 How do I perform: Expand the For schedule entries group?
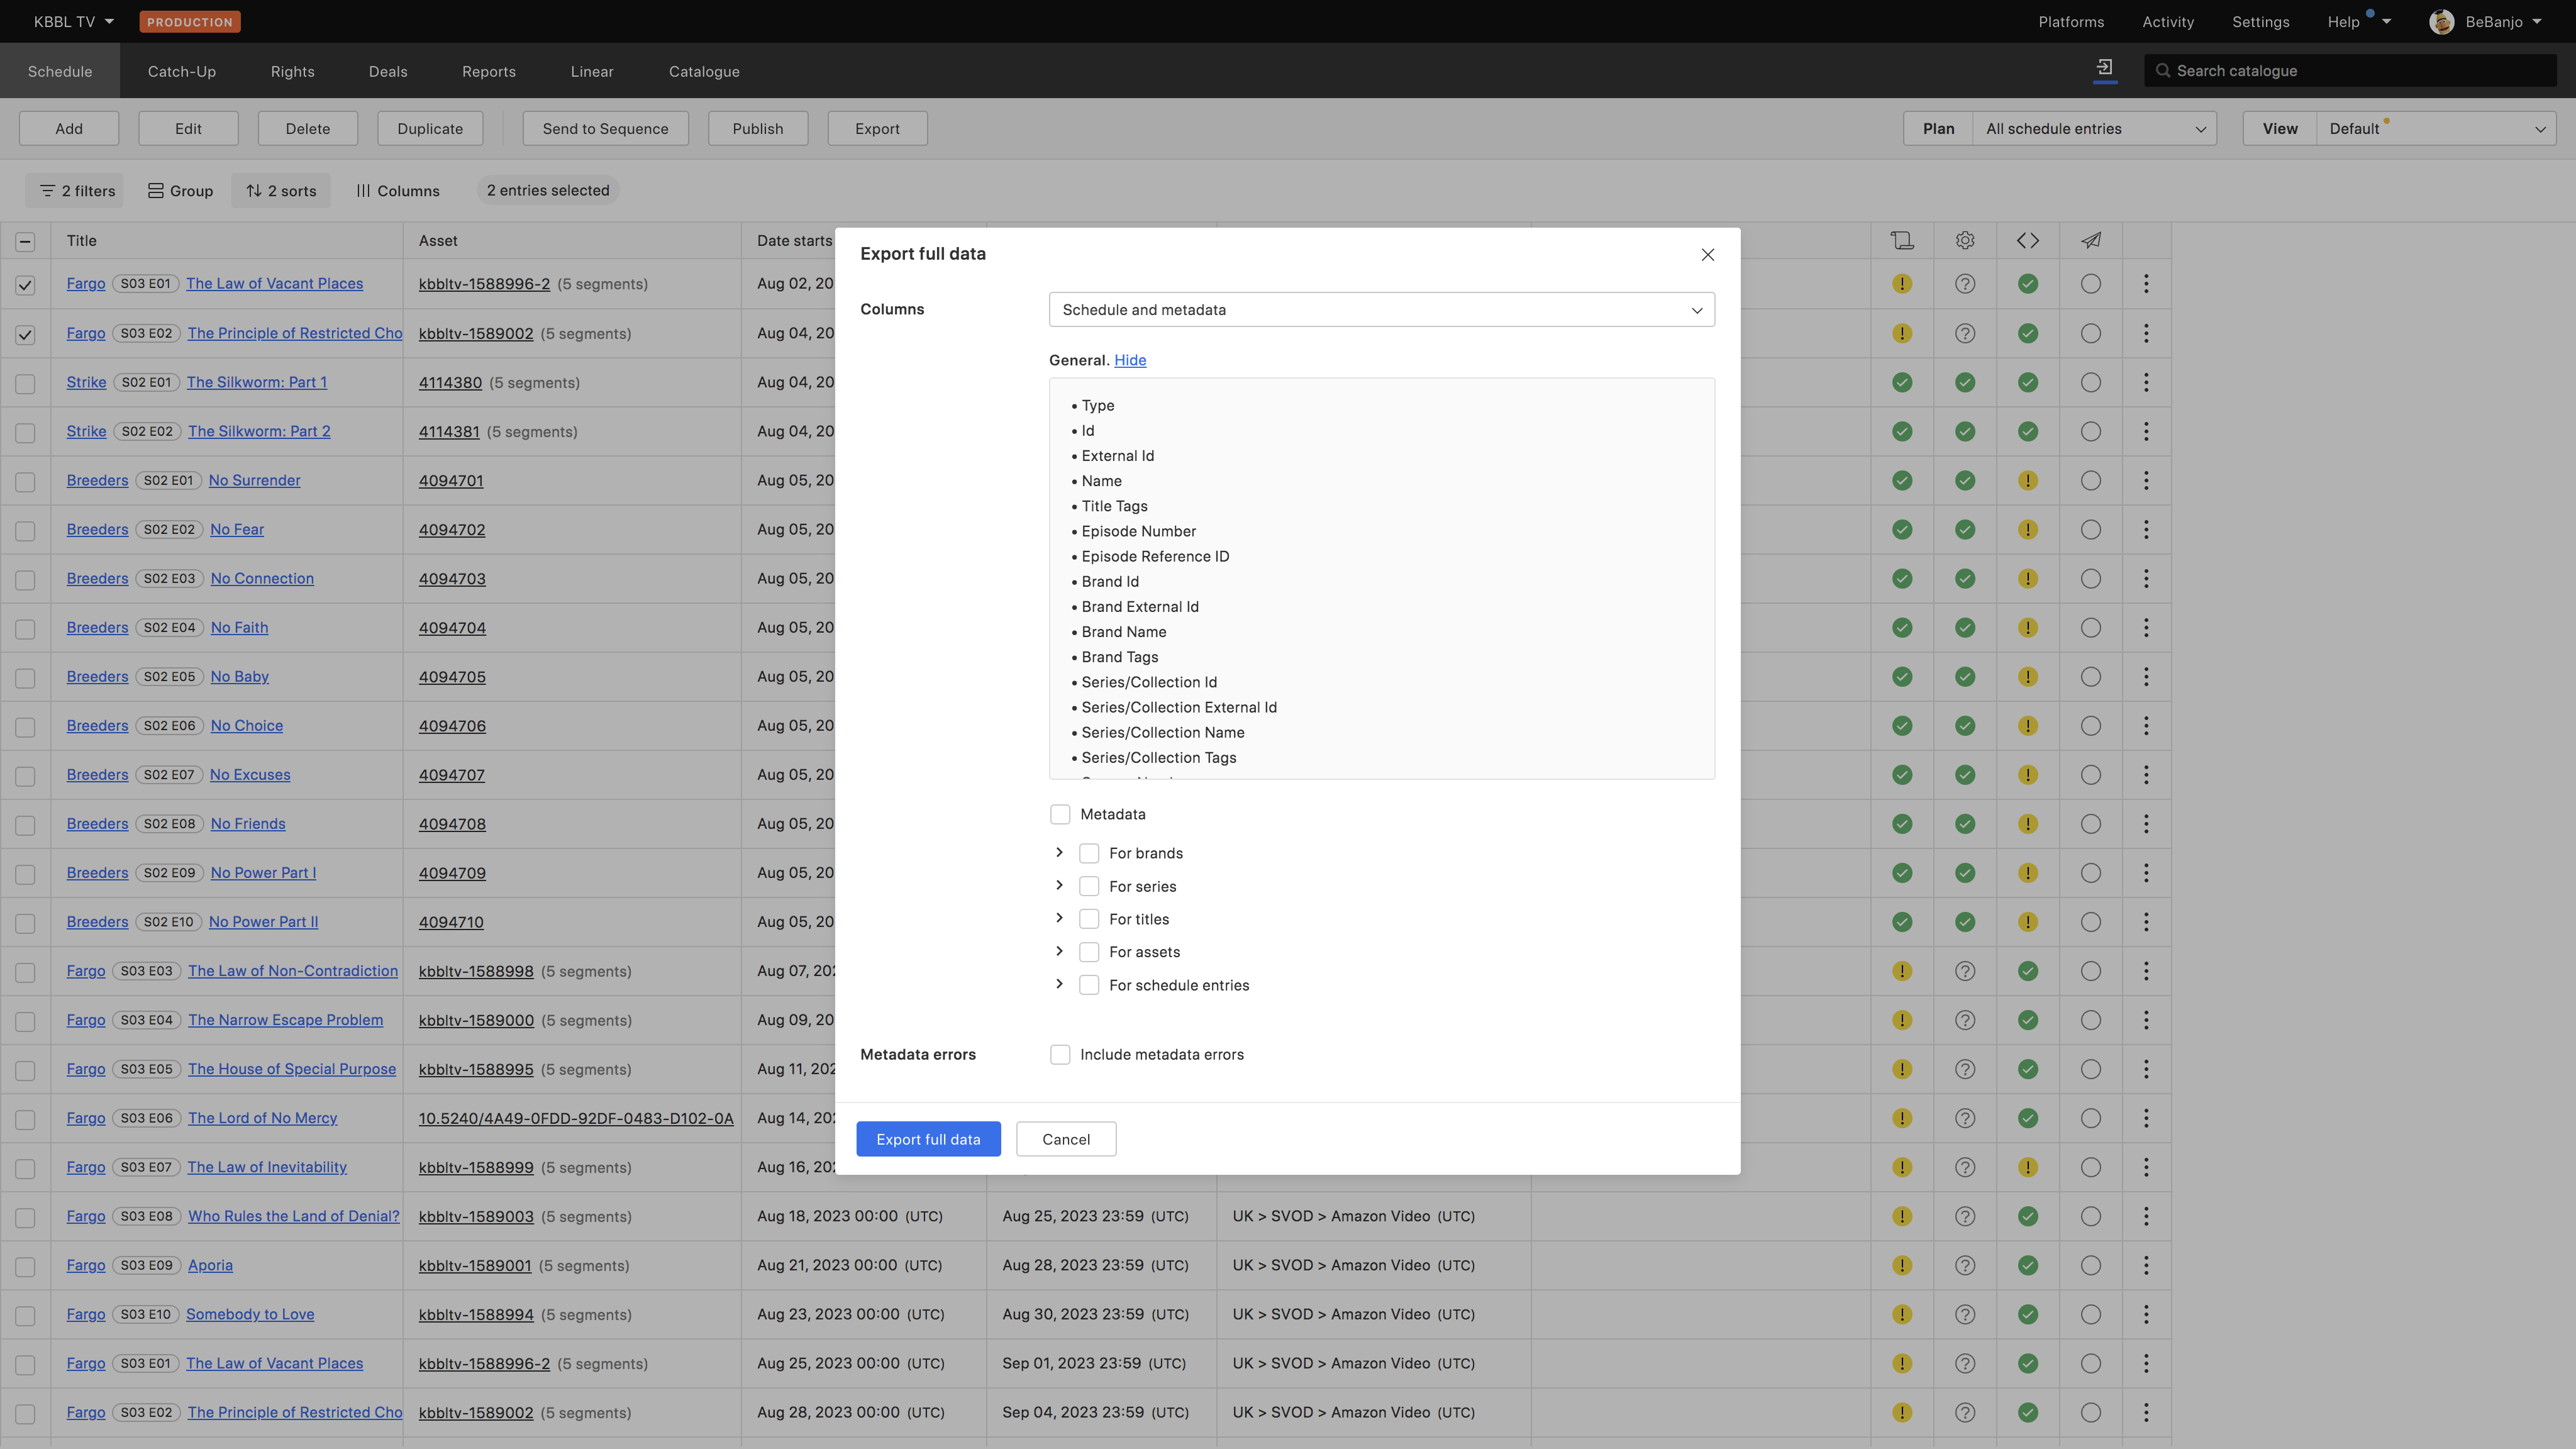(1059, 984)
